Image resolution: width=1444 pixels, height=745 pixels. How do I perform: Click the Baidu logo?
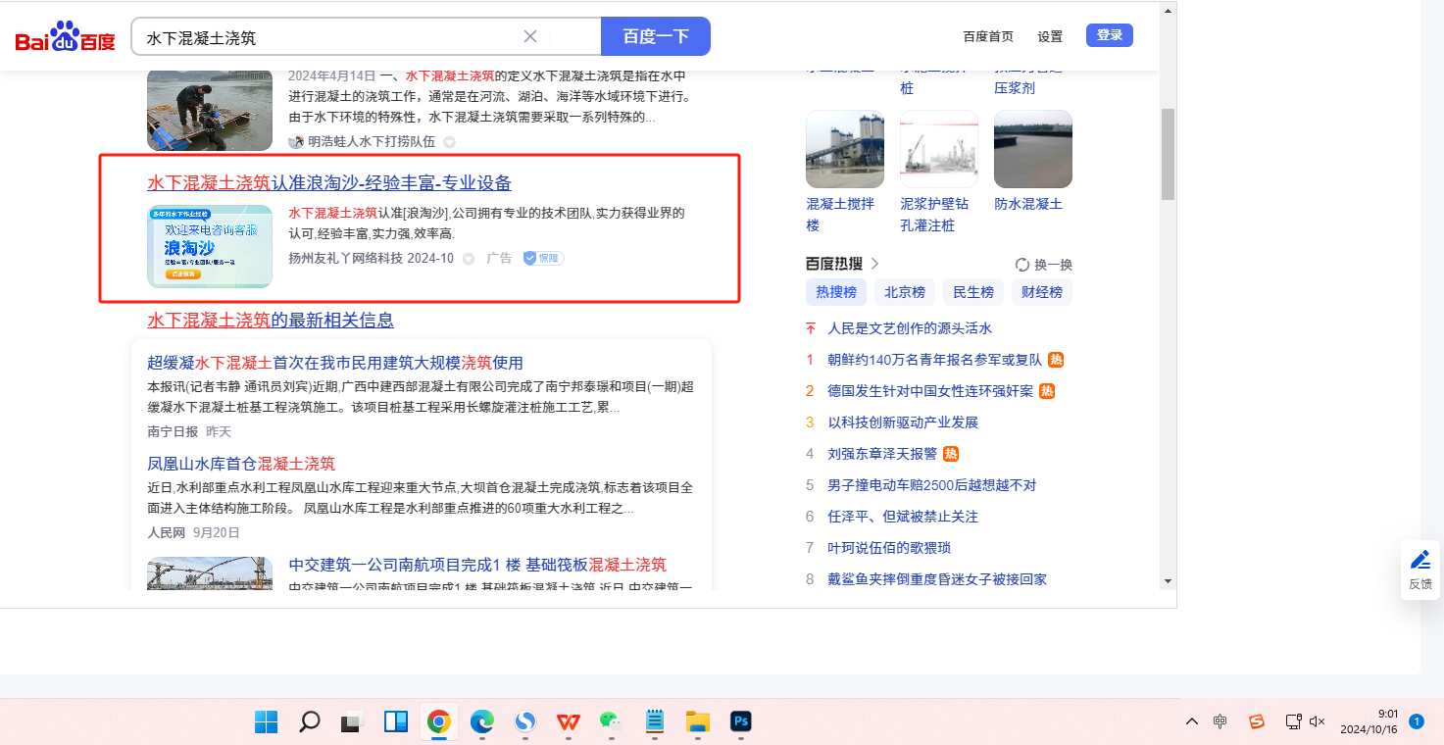65,37
